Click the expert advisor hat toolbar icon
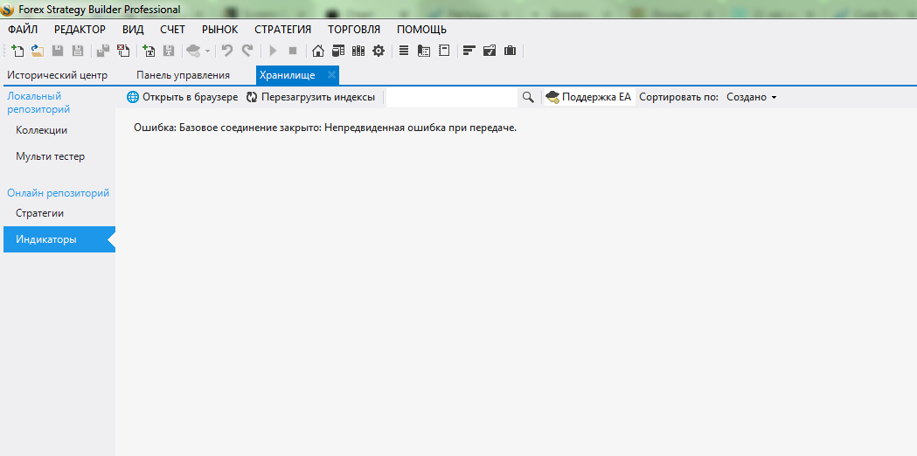917x456 pixels. [x=193, y=51]
